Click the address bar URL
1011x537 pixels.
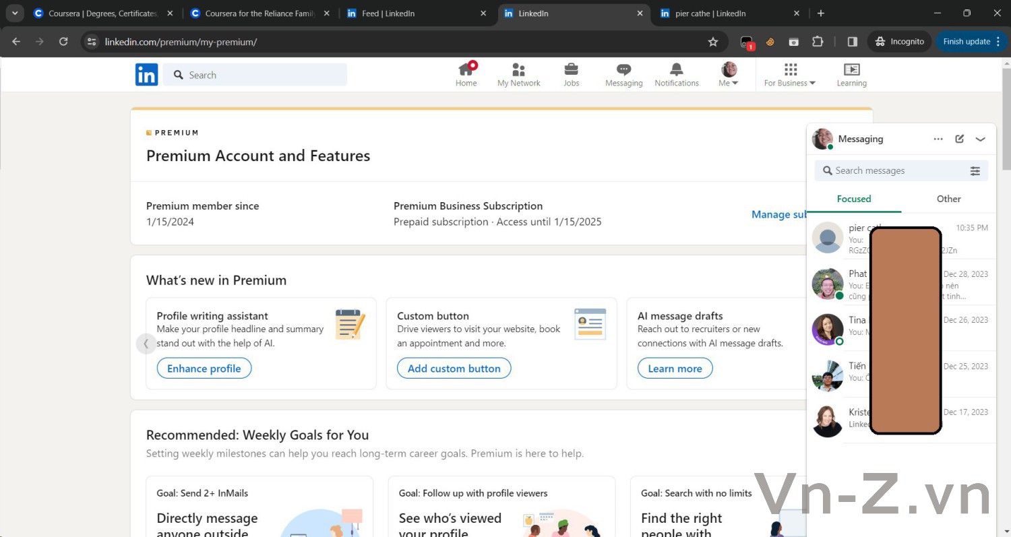[181, 42]
